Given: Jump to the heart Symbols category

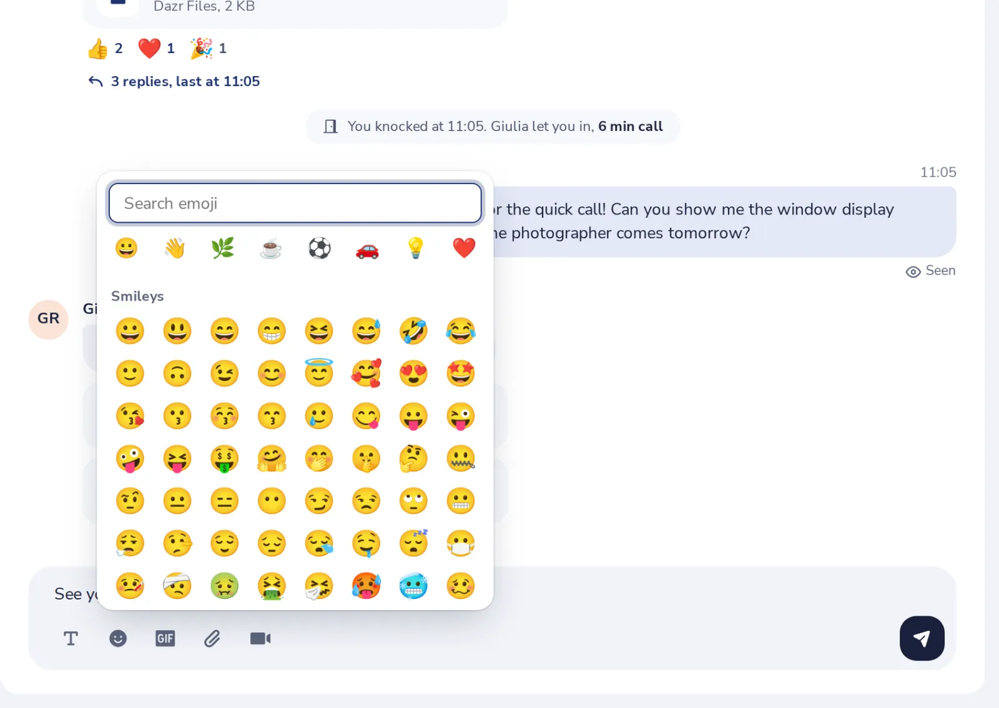Looking at the screenshot, I should [x=464, y=248].
